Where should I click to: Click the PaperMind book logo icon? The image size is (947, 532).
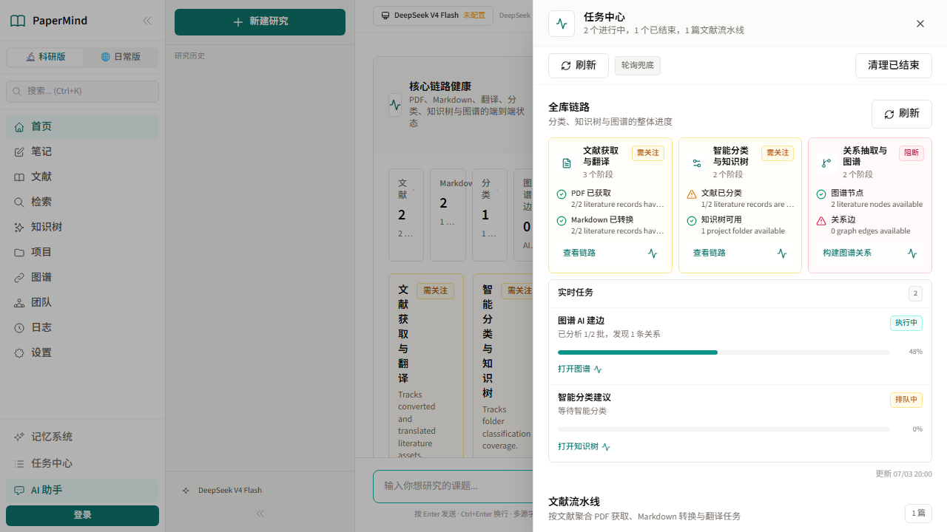click(x=18, y=21)
